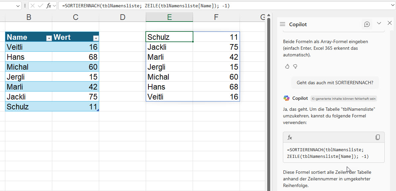Expand the formula bar
The image size is (396, 191).
click(x=393, y=6)
